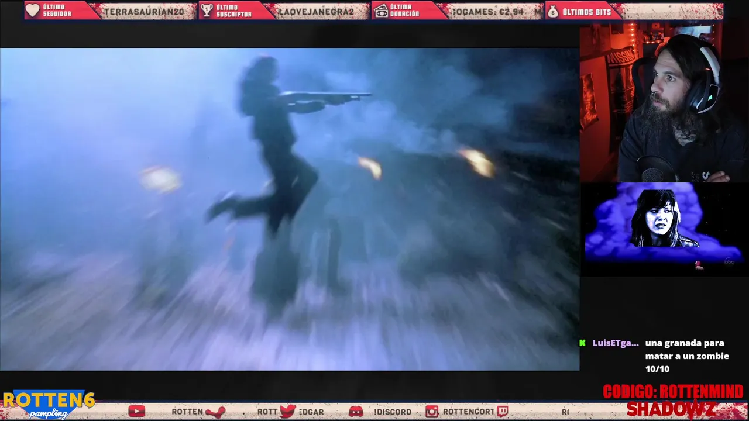Screen dimensions: 749x421
Task: Click the ROTTEN6 pampling logo
Action: pos(48,405)
